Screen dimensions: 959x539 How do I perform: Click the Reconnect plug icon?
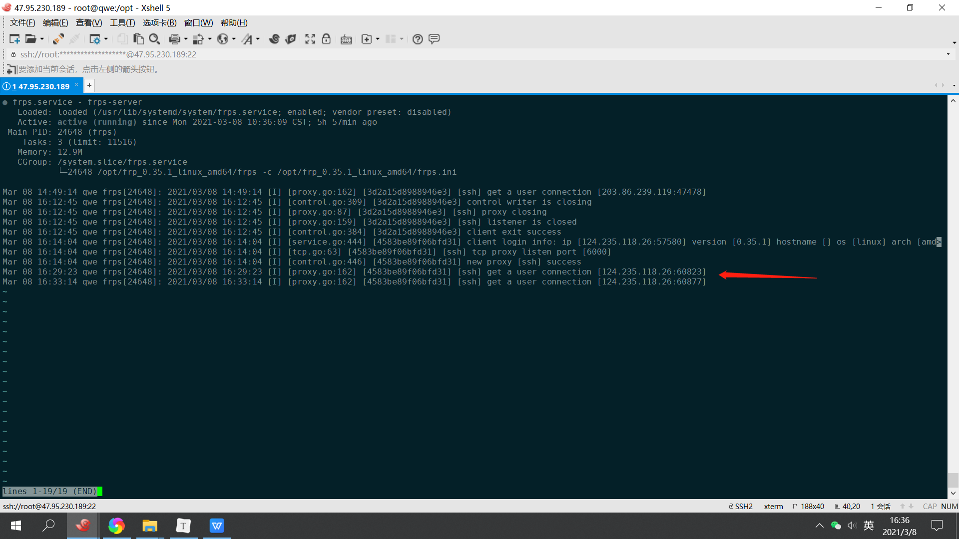click(x=58, y=39)
